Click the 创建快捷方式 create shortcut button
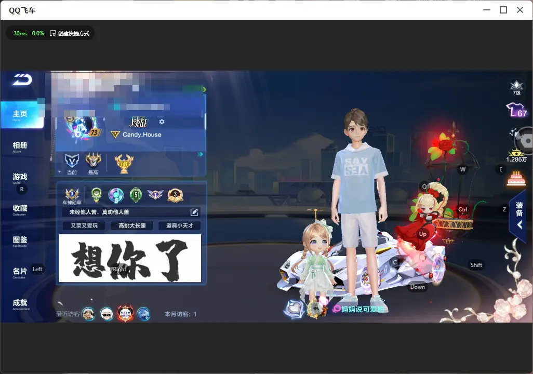This screenshot has height=374, width=533. (x=70, y=33)
